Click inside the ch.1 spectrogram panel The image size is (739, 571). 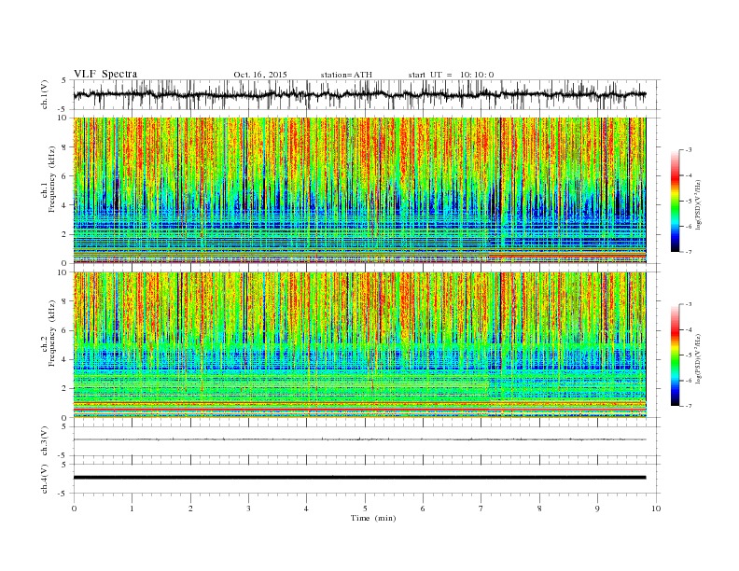(359, 190)
